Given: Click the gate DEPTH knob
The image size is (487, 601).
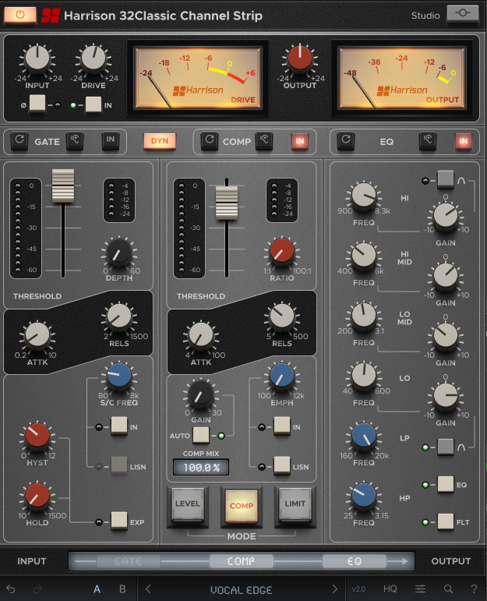Looking at the screenshot, I should tap(118, 253).
